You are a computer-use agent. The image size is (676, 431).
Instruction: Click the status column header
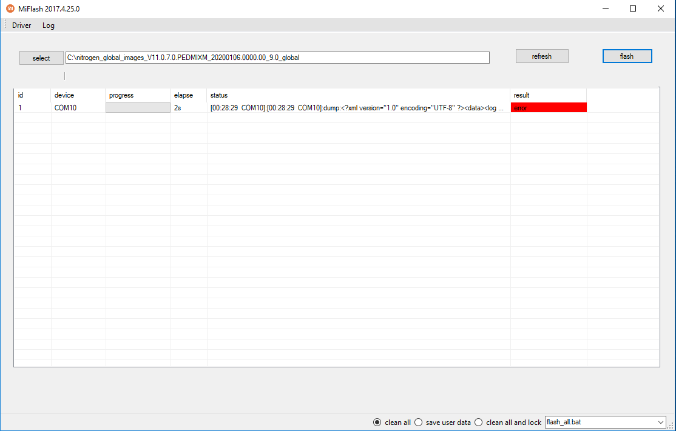tap(359, 95)
